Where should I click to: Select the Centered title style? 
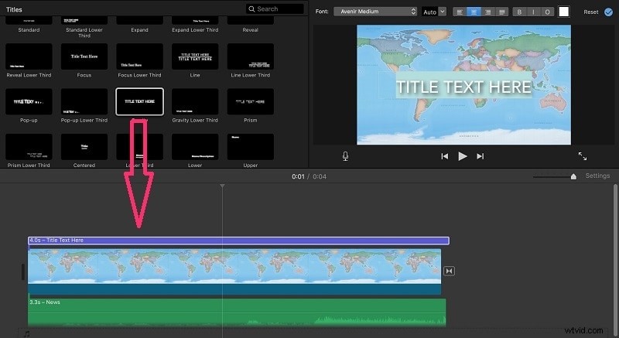pyautogui.click(x=84, y=147)
